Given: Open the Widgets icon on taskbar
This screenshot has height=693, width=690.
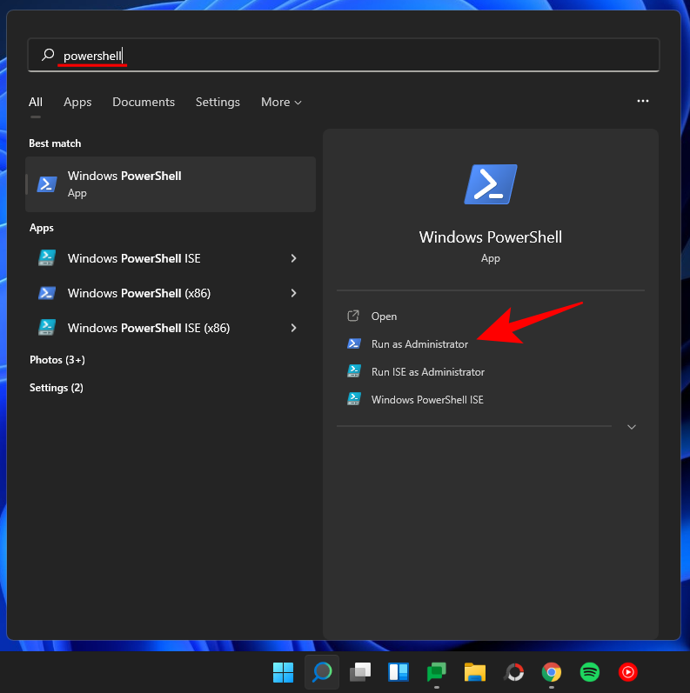Looking at the screenshot, I should tap(399, 672).
